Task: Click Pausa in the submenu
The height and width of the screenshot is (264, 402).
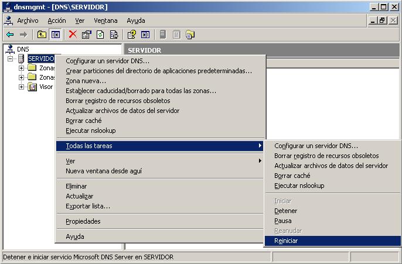Action: point(282,221)
